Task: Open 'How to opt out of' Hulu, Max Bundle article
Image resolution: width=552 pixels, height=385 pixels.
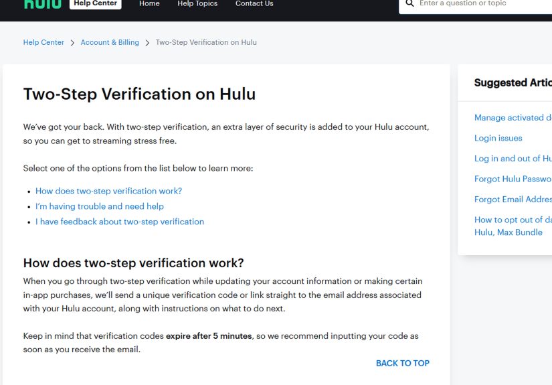Action: [513, 226]
